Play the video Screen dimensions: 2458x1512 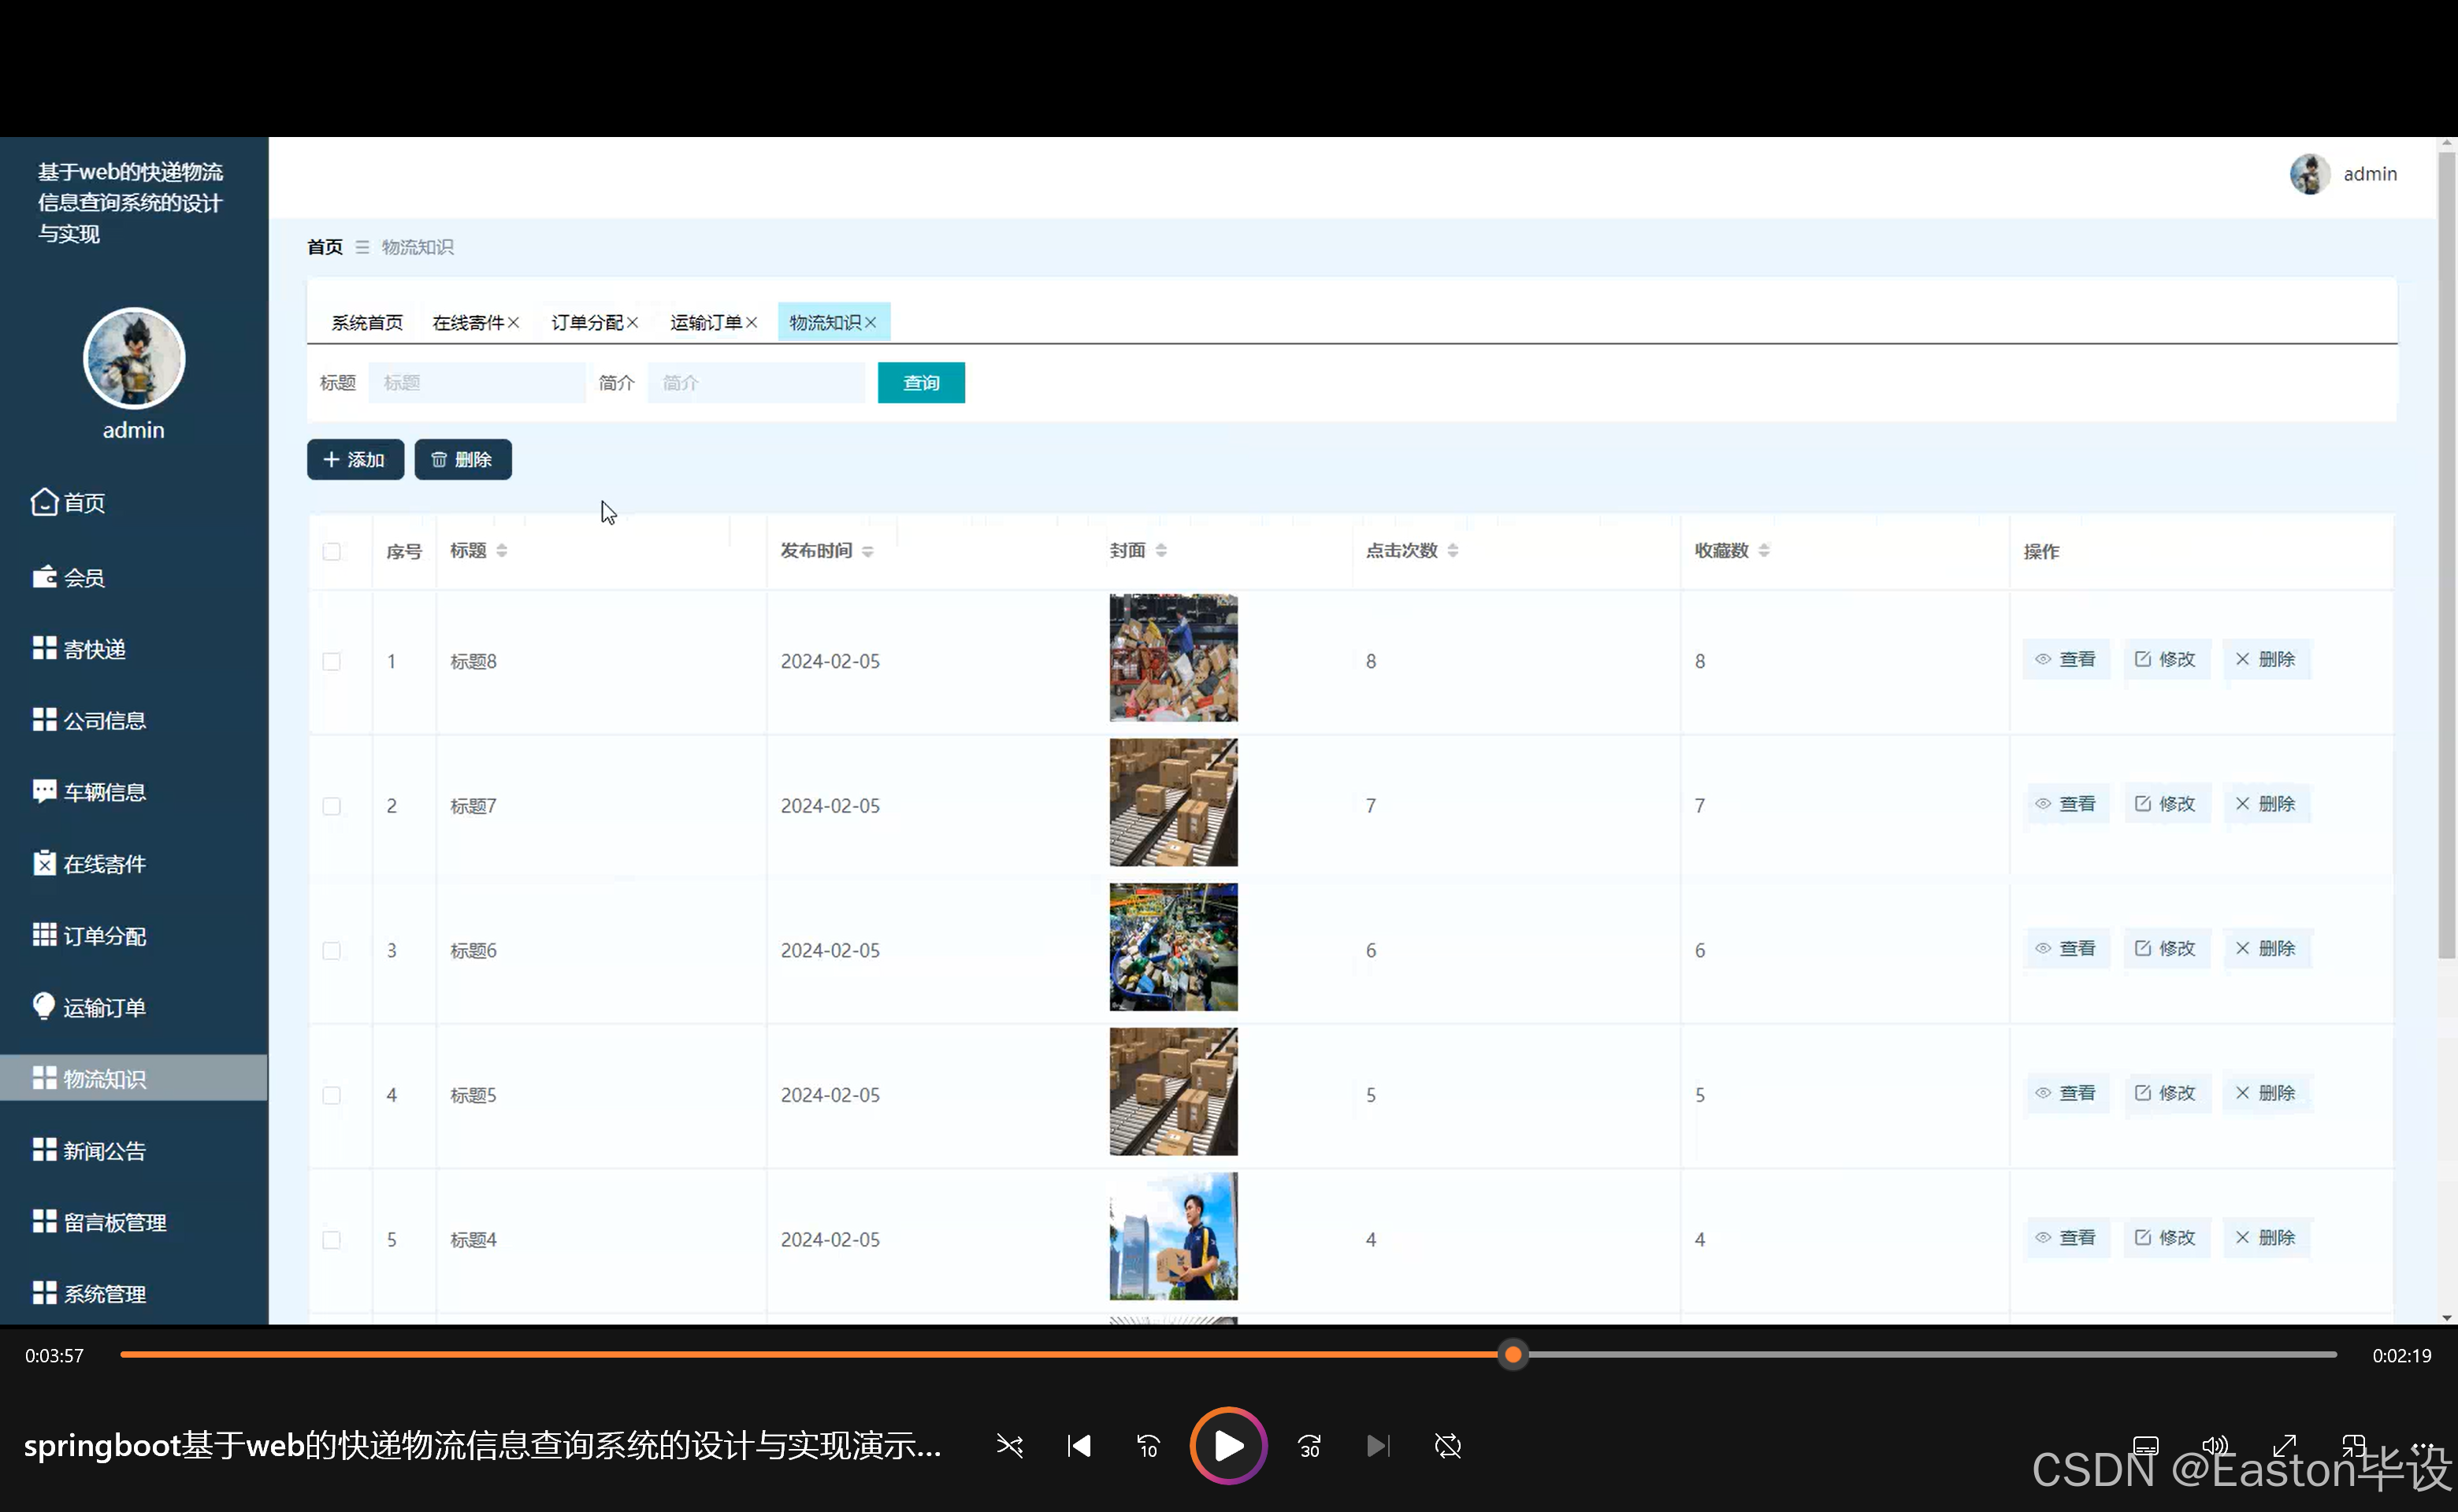(1228, 1446)
